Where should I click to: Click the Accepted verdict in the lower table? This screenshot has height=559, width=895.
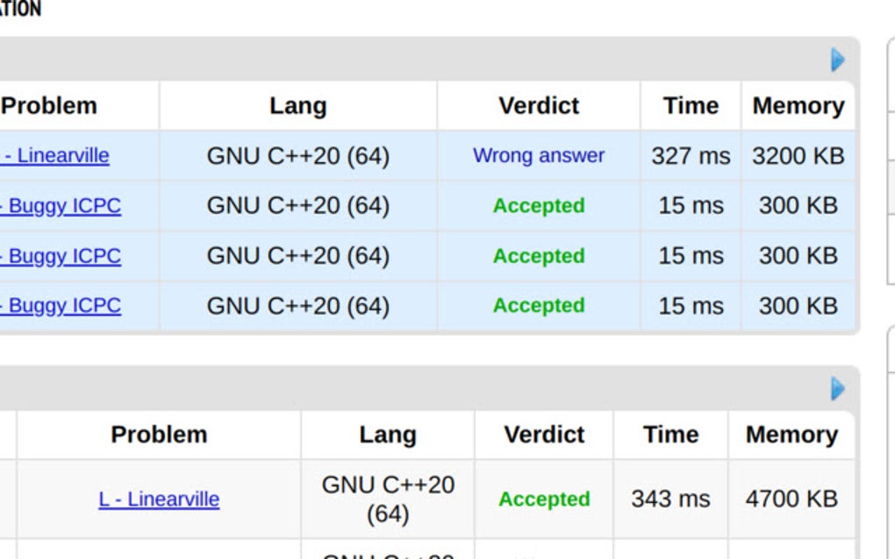click(544, 499)
